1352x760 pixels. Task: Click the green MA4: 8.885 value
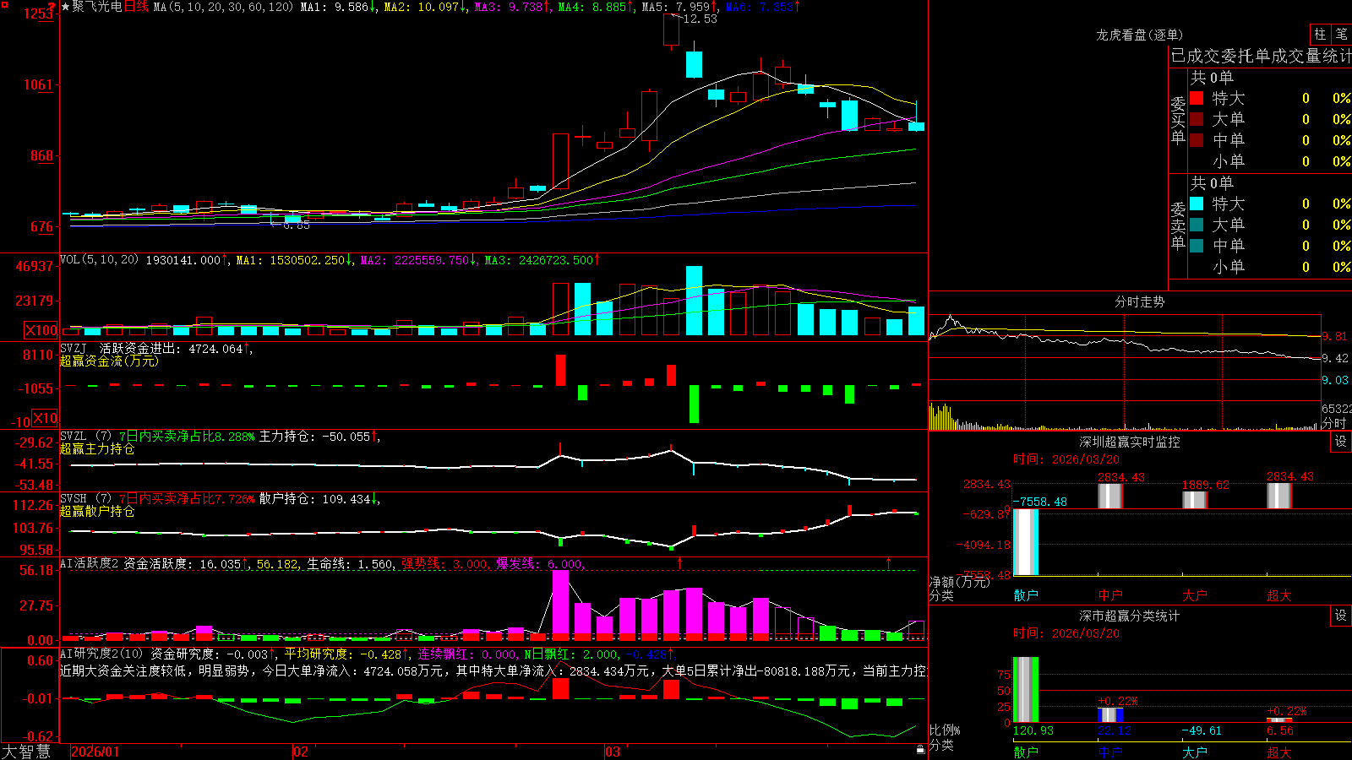[x=592, y=7]
